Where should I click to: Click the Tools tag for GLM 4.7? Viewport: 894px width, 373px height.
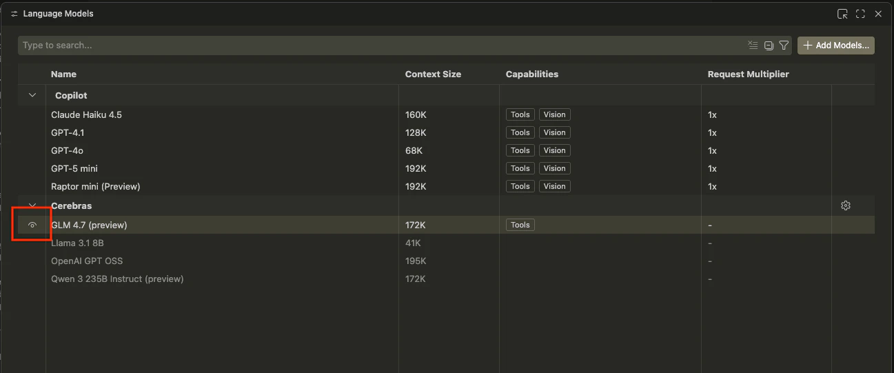tap(520, 225)
